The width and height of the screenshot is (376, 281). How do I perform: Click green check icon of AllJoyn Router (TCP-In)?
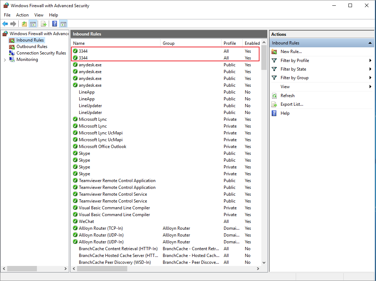75,228
